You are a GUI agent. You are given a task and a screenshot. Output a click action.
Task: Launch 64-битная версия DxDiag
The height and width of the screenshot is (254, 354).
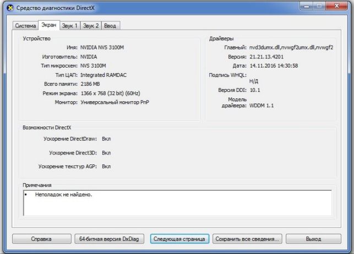(109, 239)
